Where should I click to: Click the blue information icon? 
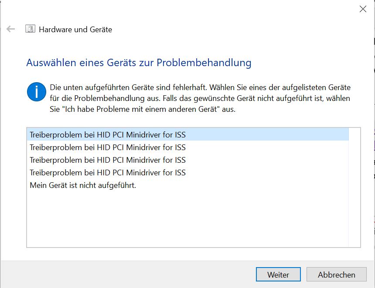coord(37,92)
